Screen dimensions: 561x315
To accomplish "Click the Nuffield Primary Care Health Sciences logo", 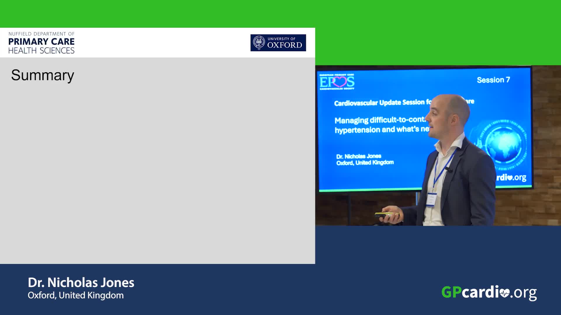I will (x=41, y=43).
